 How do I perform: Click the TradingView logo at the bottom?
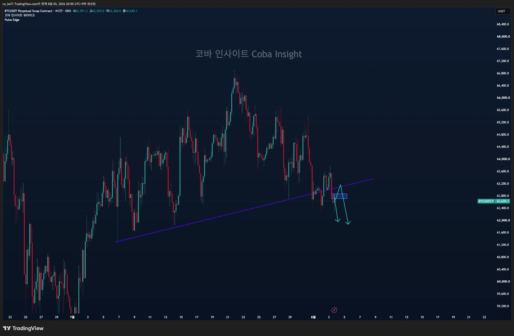(x=23, y=328)
